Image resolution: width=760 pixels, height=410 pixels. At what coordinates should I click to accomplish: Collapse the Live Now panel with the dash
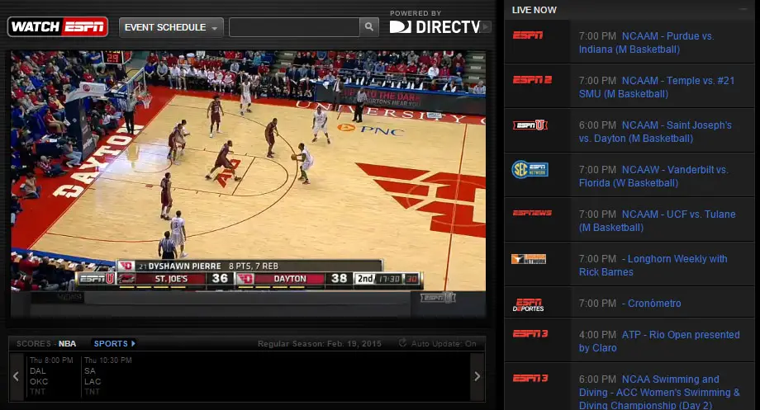743,9
